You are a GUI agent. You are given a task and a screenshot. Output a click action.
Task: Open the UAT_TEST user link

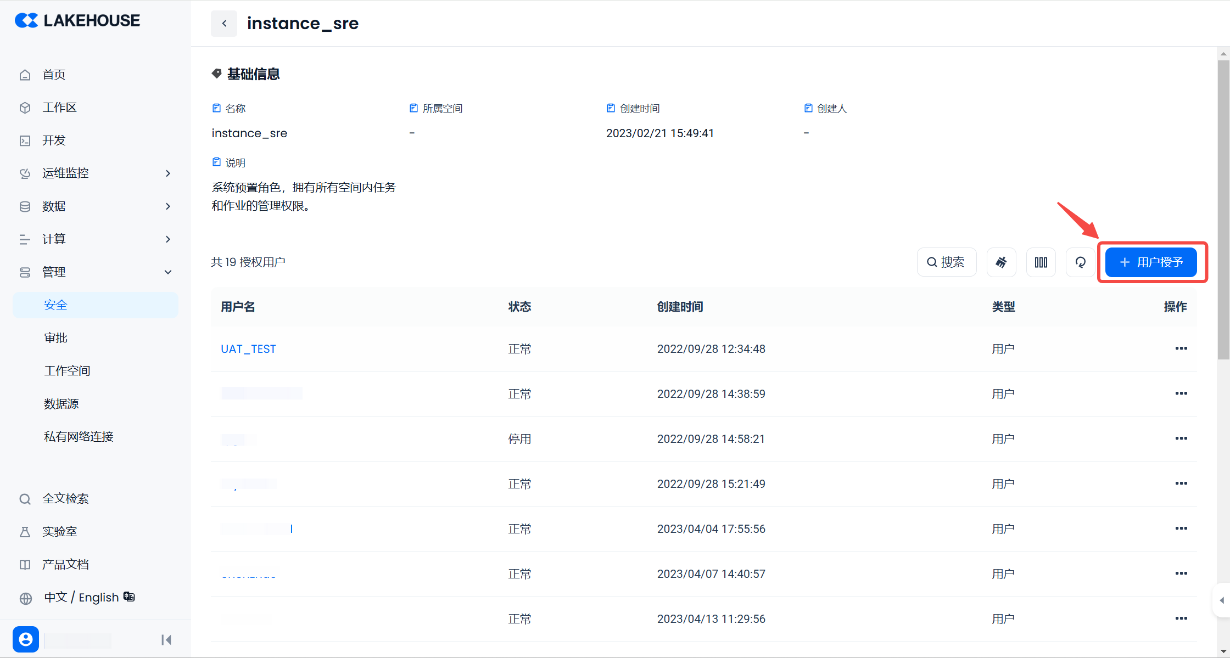point(248,349)
